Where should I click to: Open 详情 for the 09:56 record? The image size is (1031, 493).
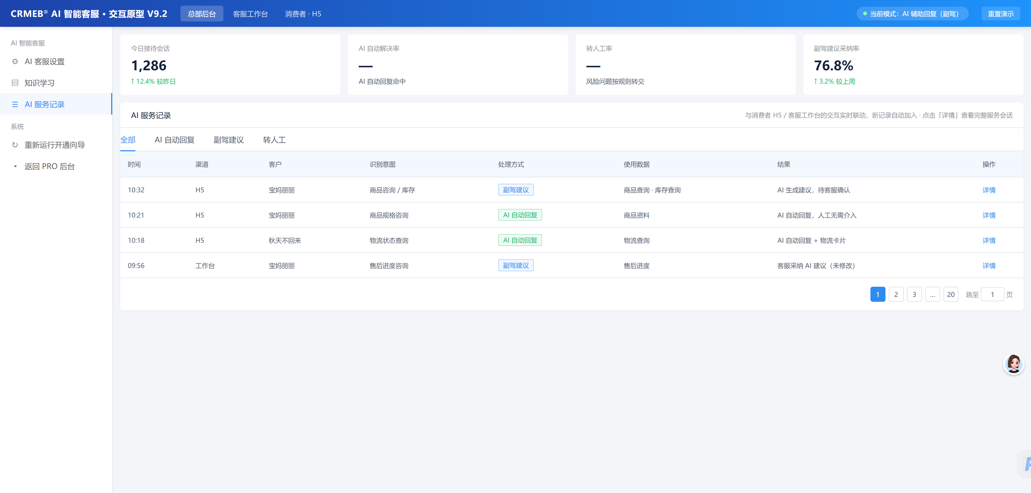989,266
